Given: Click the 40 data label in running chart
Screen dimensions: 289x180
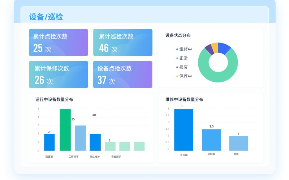Looking at the screenshot, I should (94, 115).
